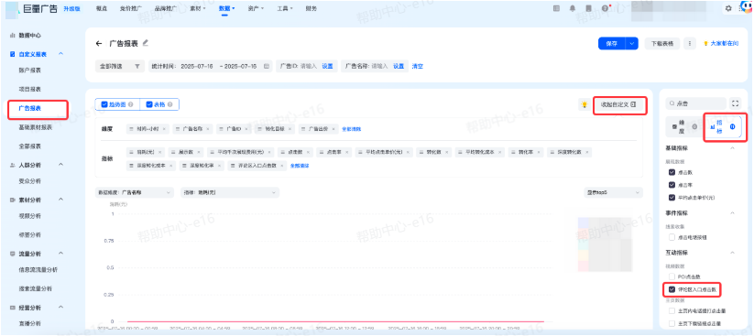Remove the 展示数 metric tag
The width and height of the screenshot is (754, 336).
199,152
